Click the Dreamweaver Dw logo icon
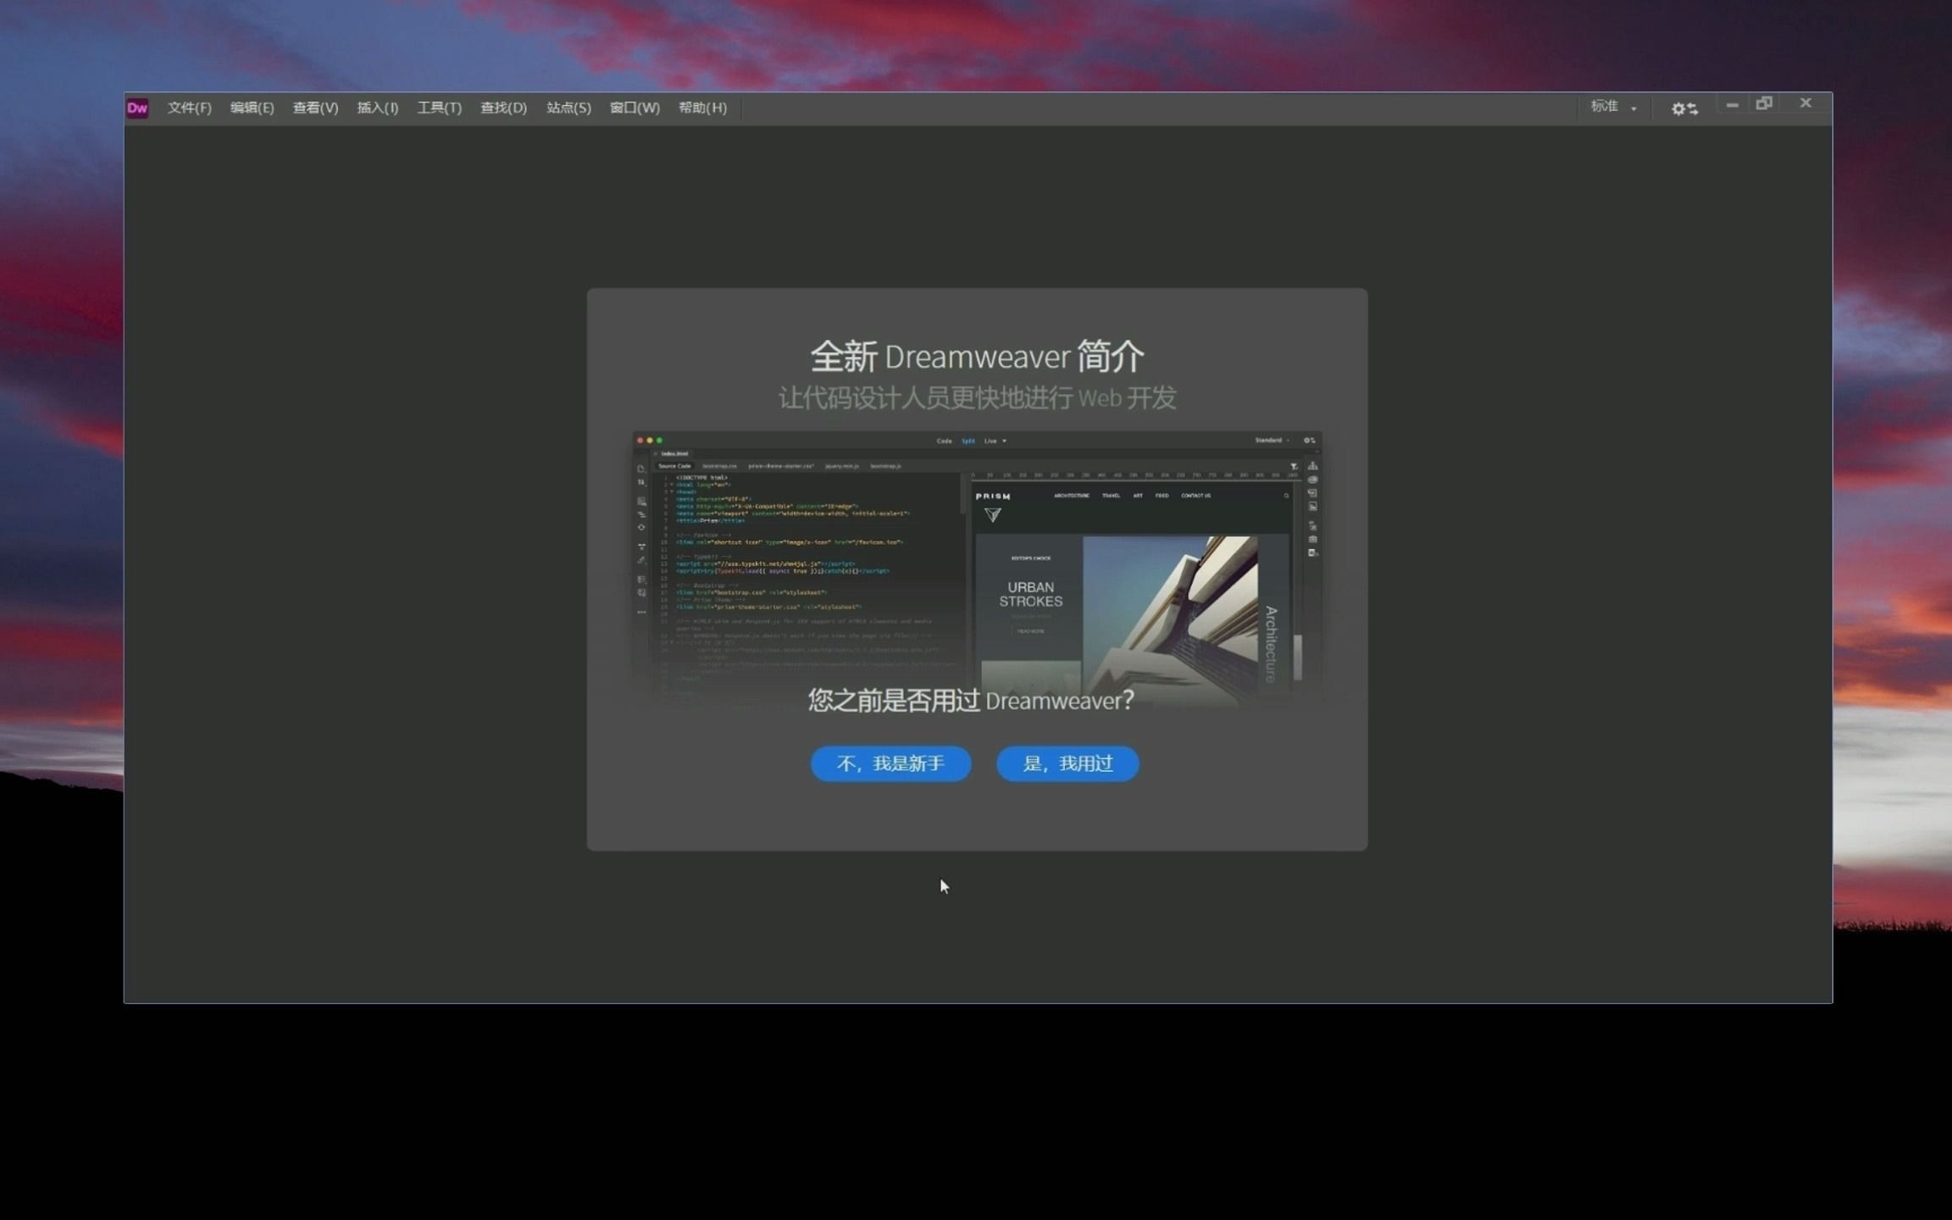The image size is (1952, 1220). point(137,108)
